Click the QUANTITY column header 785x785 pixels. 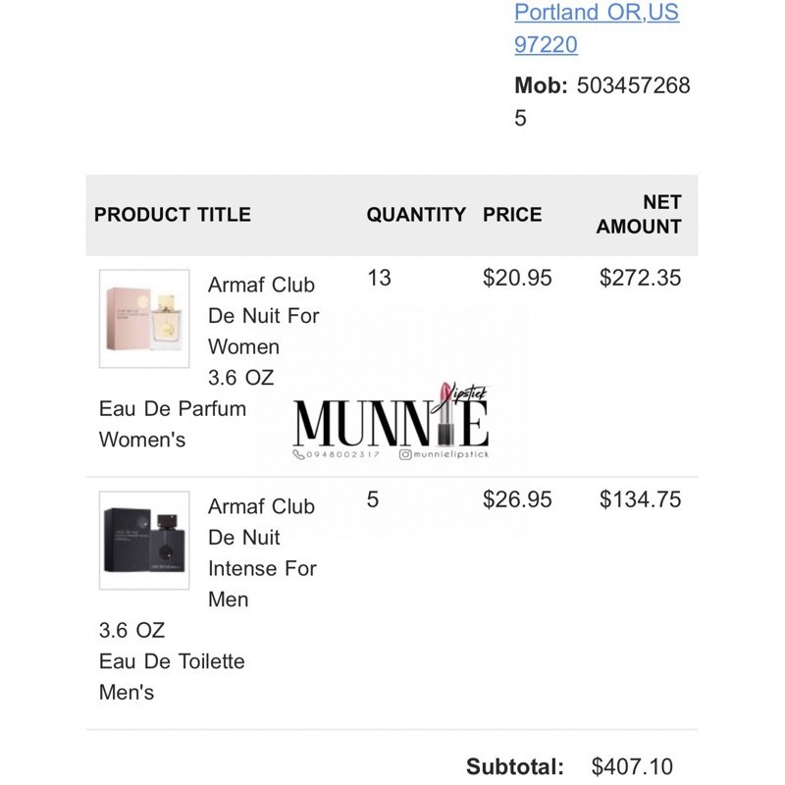(416, 215)
